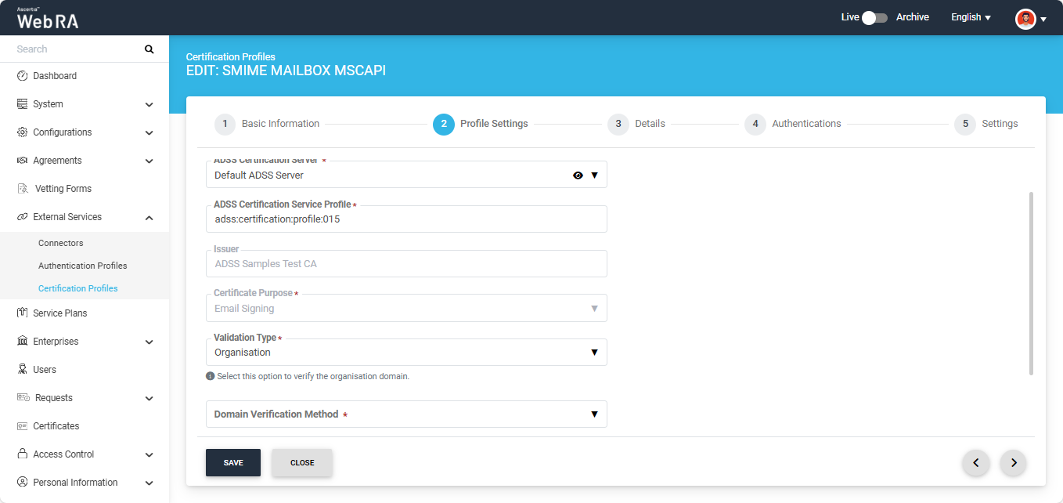Screen dimensions: 1063x503
Task: Click the Vetting Forms icon
Action: click(x=23, y=189)
